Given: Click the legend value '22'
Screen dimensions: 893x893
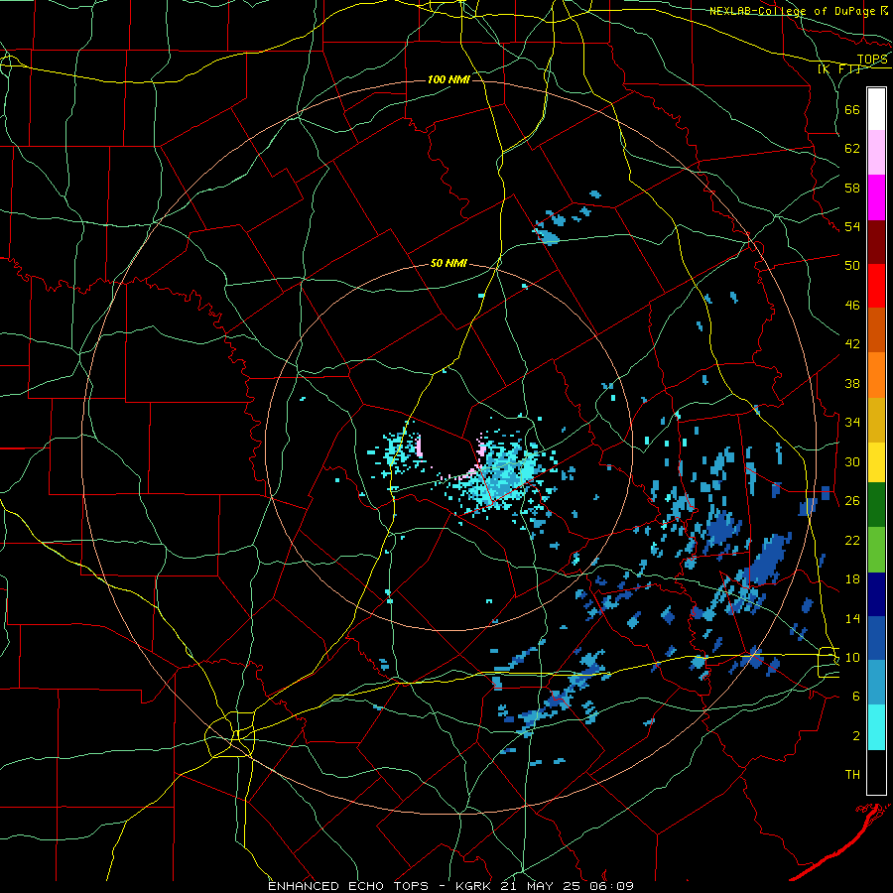Looking at the screenshot, I should click(x=852, y=540).
